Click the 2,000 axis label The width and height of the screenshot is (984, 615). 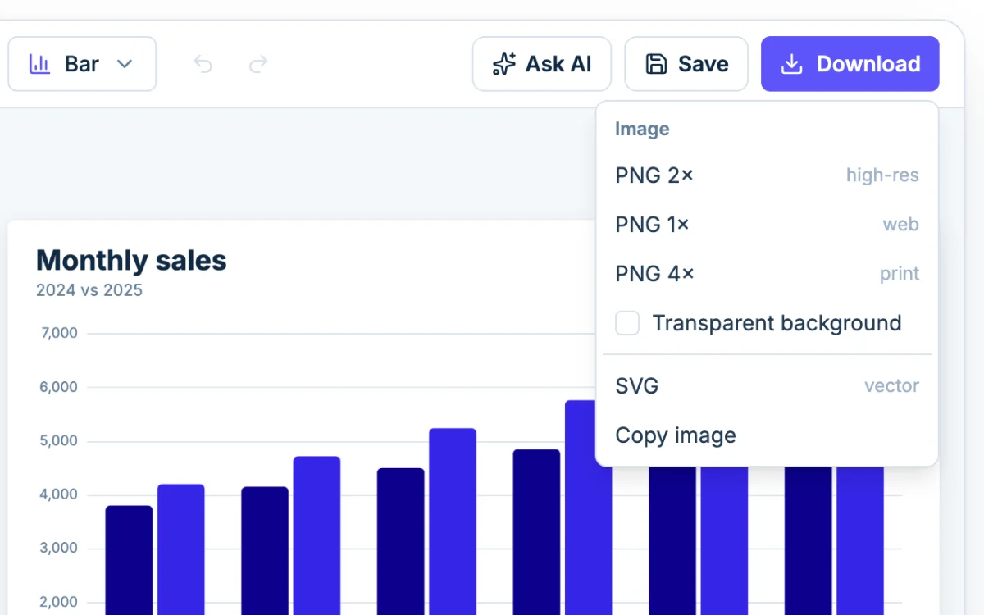click(58, 602)
